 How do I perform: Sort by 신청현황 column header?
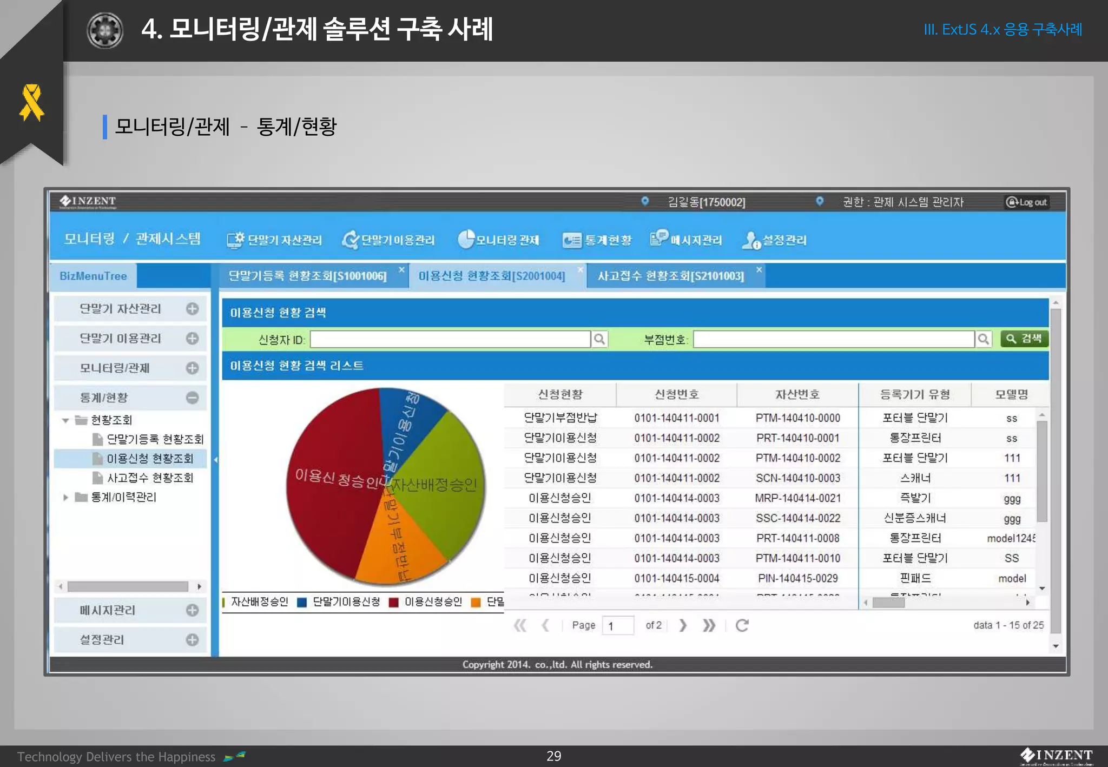[x=560, y=394]
